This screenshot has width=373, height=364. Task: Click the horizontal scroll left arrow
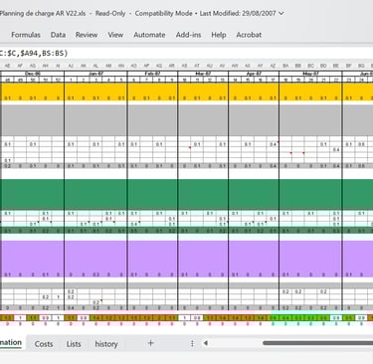tap(206, 343)
